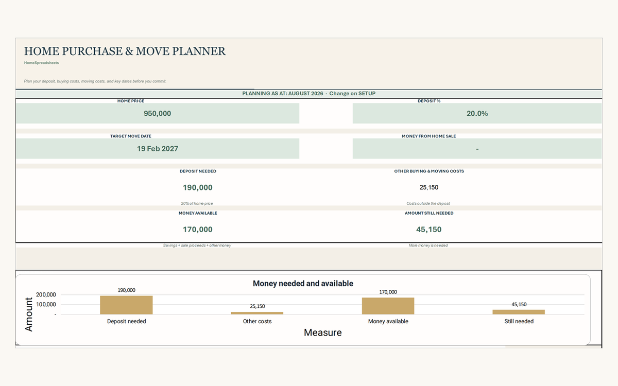Select the Money available bar in chart
Viewport: 618px width, 386px height.
[388, 306]
